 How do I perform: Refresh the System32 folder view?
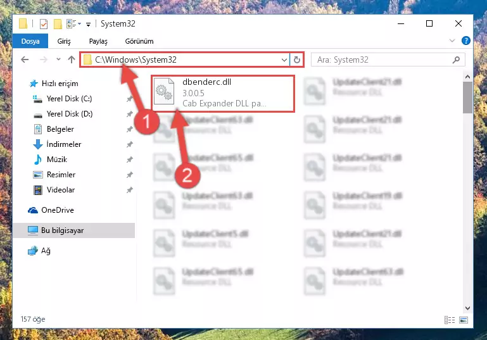pyautogui.click(x=297, y=60)
